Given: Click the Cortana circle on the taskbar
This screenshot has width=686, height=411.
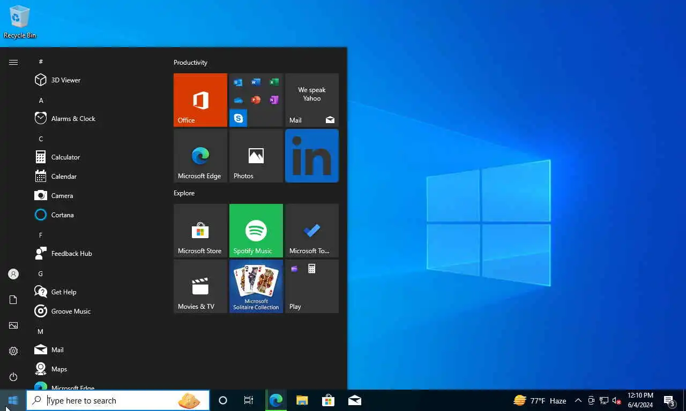Looking at the screenshot, I should coord(223,400).
